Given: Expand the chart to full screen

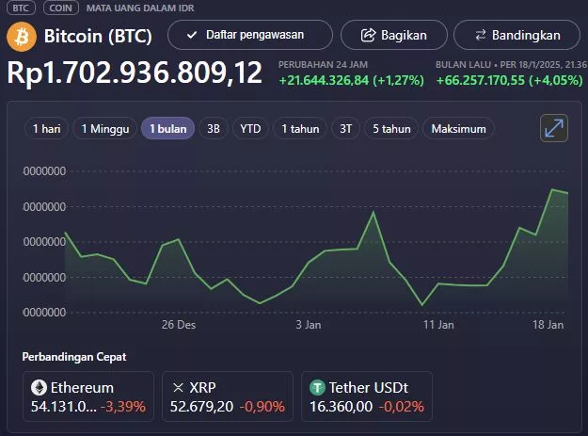Looking at the screenshot, I should (554, 128).
